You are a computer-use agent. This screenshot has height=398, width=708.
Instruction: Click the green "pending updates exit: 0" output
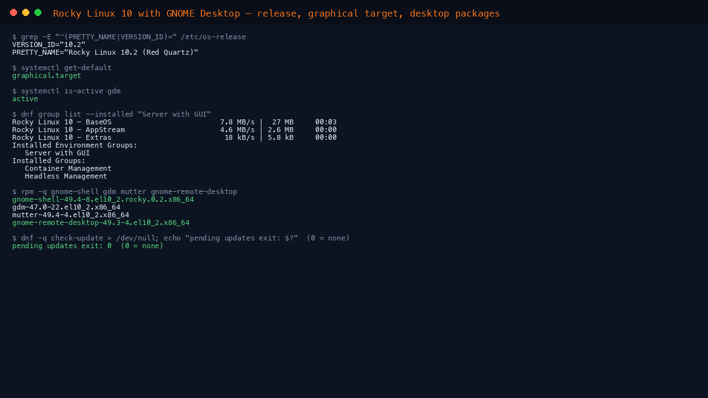pyautogui.click(x=88, y=246)
